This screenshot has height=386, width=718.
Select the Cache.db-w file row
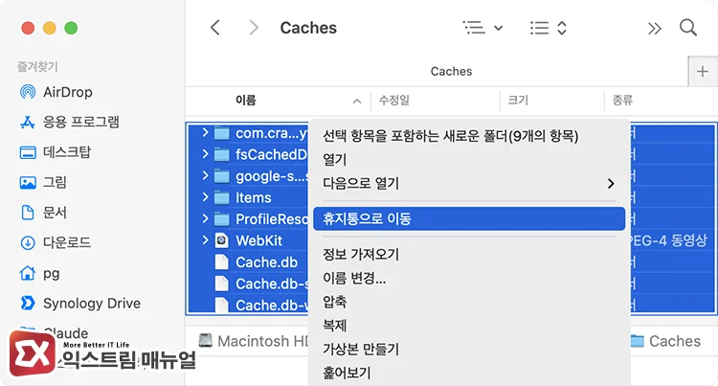247,305
